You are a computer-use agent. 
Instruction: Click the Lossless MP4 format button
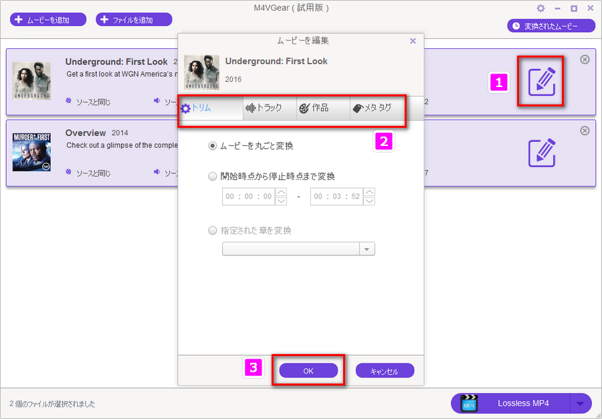(x=510, y=403)
